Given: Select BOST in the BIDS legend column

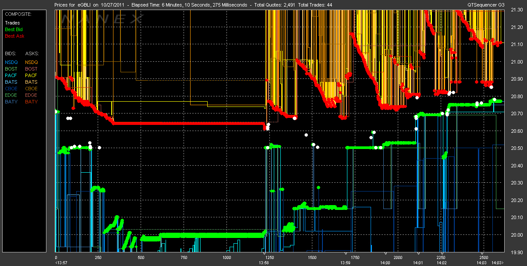Looking at the screenshot, I should (11, 69).
